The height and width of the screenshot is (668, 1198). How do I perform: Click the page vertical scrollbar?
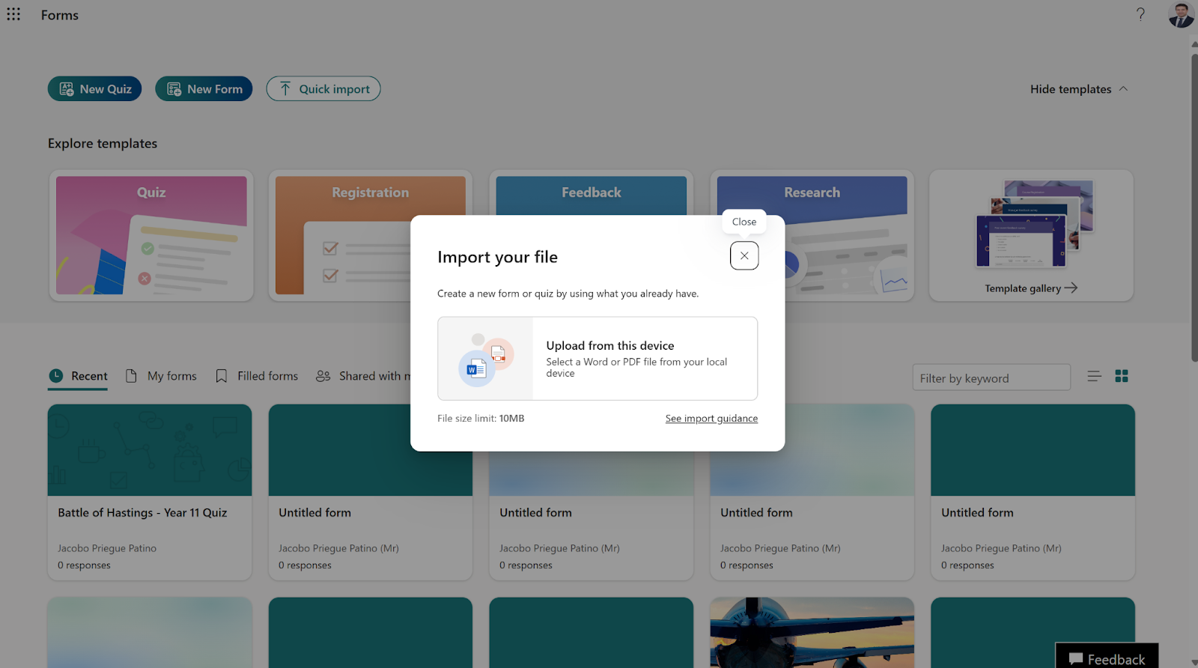click(x=1194, y=210)
